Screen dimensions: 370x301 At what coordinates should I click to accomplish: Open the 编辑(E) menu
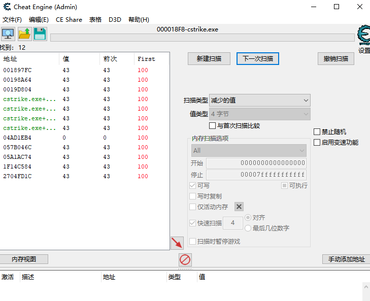click(x=39, y=20)
